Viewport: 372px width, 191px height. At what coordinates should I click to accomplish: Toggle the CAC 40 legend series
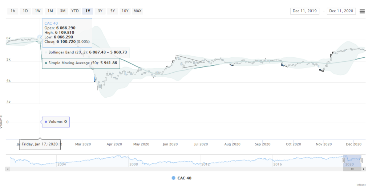coord(181,178)
